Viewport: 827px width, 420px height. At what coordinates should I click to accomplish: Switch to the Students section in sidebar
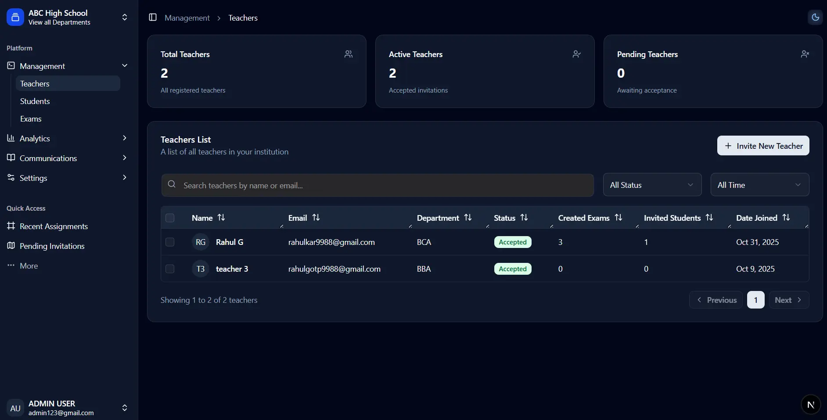pyautogui.click(x=35, y=101)
